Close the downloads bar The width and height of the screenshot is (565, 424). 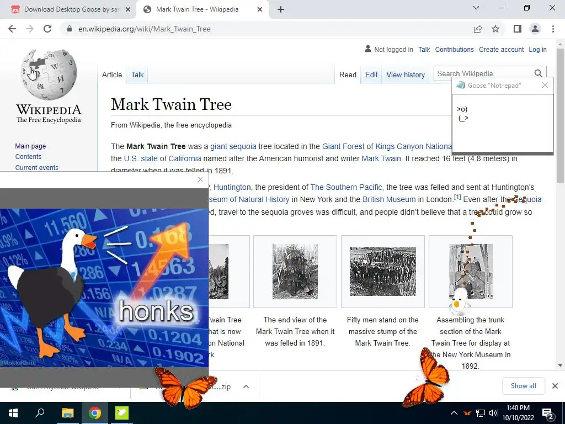pos(555,386)
